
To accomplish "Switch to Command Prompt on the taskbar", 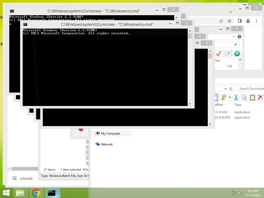I will point(52,193).
